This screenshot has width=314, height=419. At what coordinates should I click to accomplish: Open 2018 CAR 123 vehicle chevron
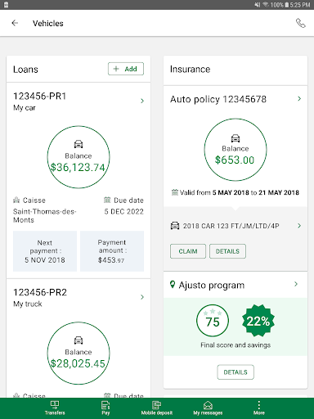pyautogui.click(x=299, y=226)
